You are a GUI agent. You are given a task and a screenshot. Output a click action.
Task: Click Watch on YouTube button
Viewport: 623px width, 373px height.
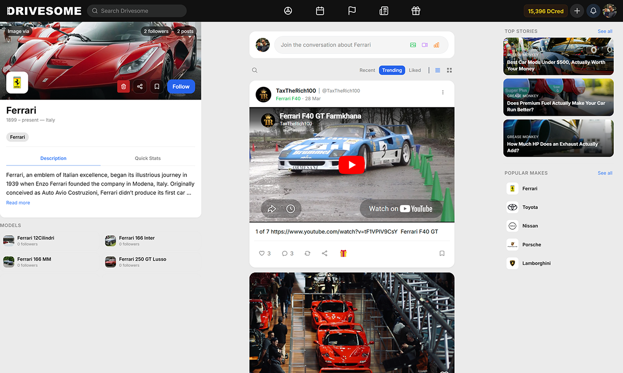pos(401,209)
